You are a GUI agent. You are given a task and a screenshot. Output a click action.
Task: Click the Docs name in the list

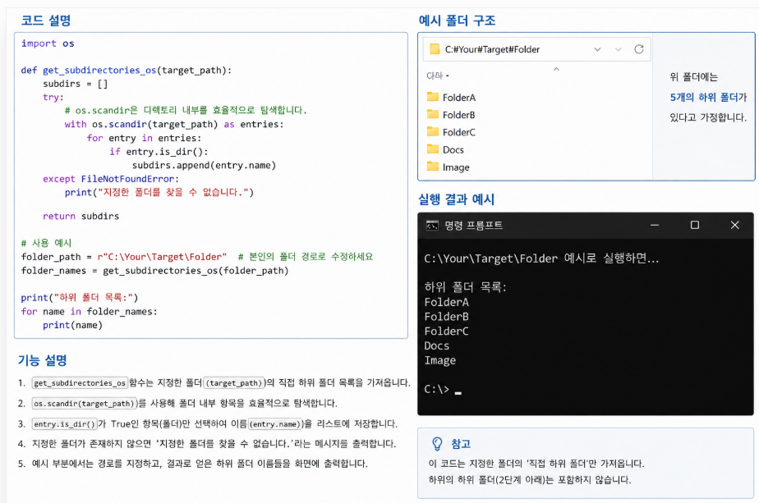(453, 150)
